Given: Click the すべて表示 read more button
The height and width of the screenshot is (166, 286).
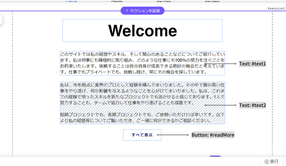Looking at the screenshot, I should [142, 135].
